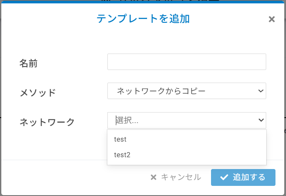Click the メソッド field label

[38, 93]
